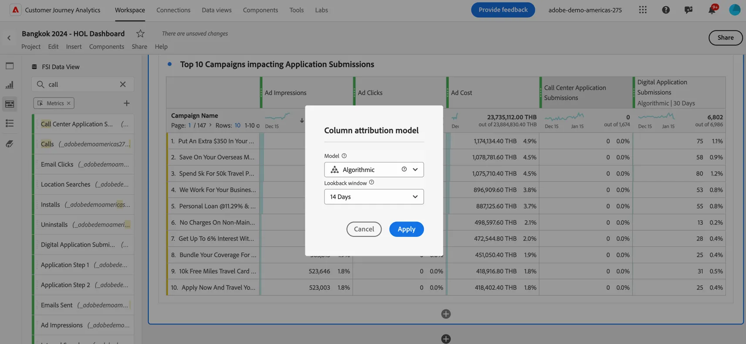Switch to the Connections tab

pyautogui.click(x=173, y=10)
